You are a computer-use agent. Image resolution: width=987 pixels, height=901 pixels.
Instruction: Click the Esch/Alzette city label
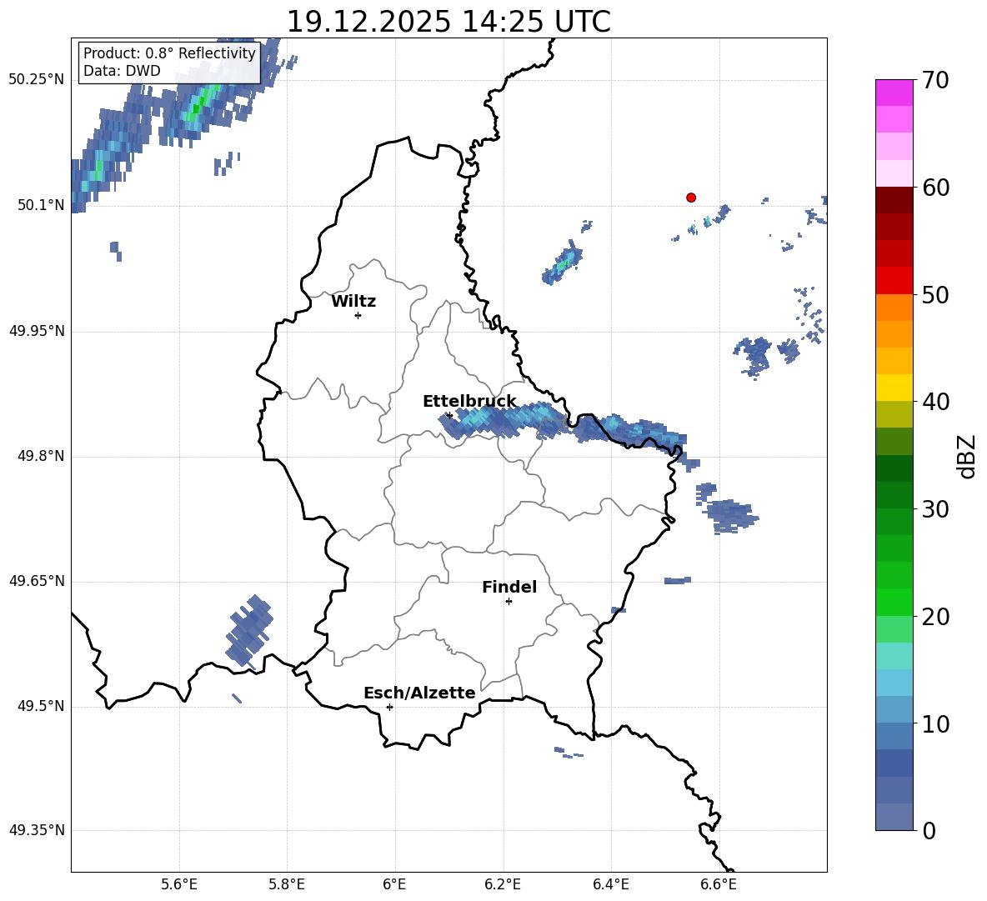419,693
